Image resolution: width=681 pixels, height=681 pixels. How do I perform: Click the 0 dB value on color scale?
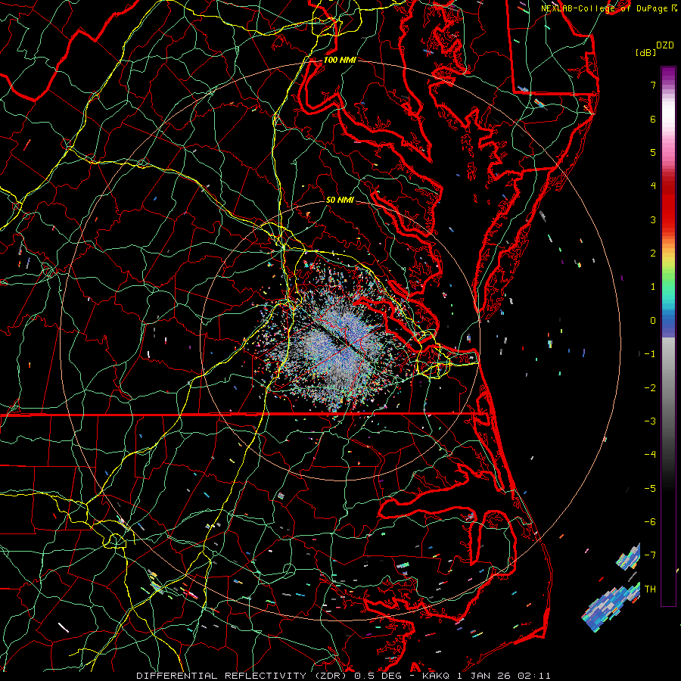[x=653, y=321]
